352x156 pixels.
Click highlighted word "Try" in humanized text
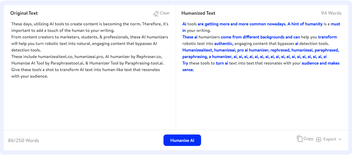point(185,63)
